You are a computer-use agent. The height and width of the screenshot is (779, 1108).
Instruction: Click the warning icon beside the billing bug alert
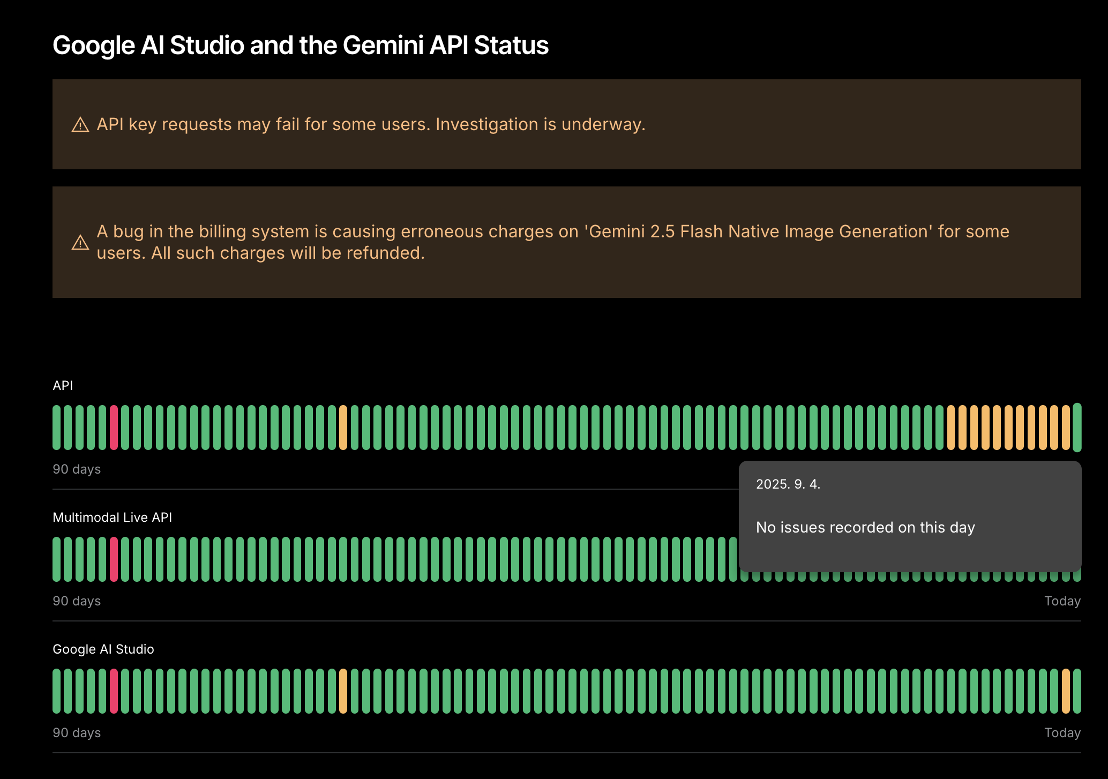click(80, 243)
